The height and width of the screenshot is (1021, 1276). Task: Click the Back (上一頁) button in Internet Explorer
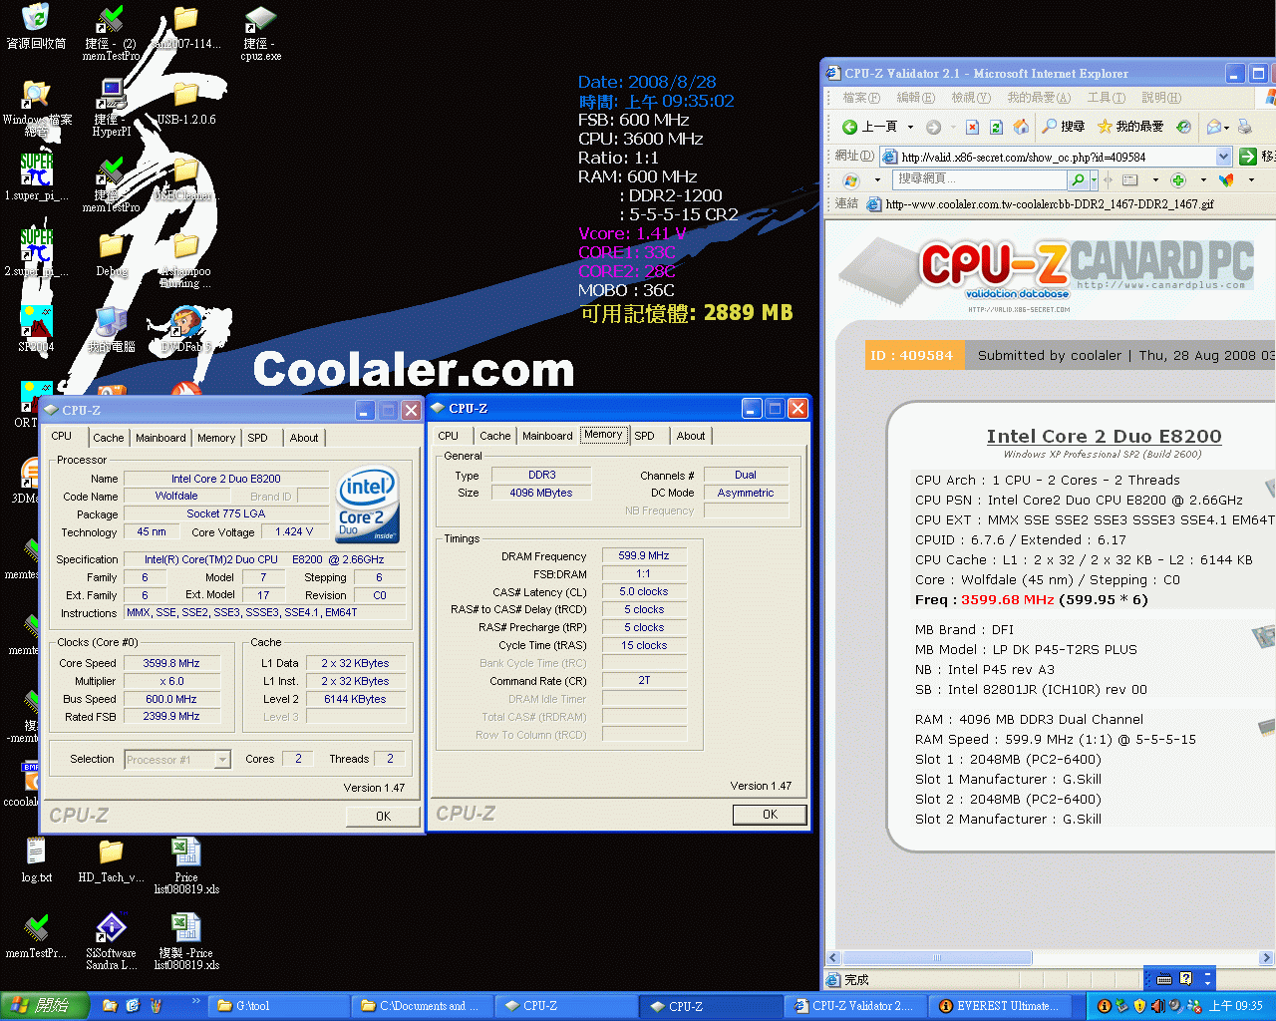pos(869,127)
